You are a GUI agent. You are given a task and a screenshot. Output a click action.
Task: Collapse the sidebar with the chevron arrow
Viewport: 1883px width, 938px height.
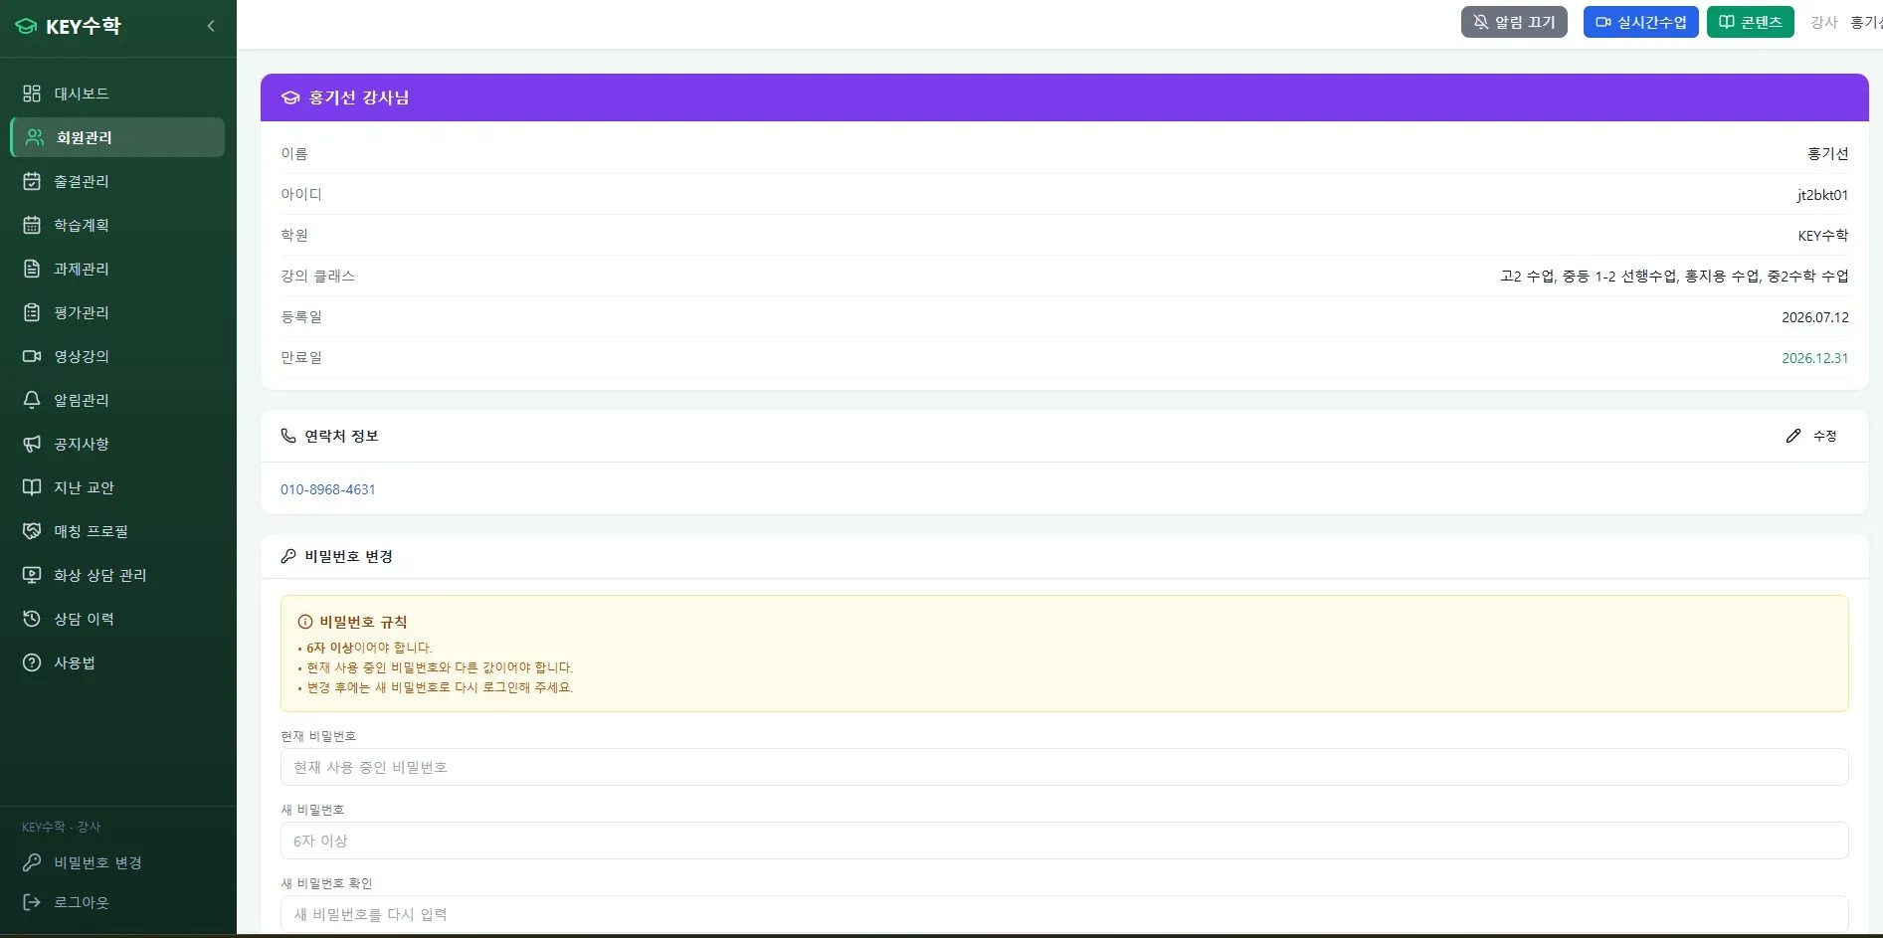coord(211,26)
